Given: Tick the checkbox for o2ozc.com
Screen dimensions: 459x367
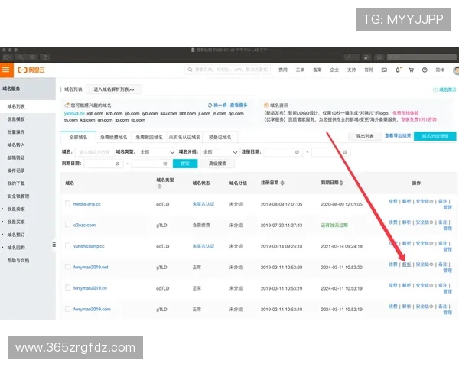Looking at the screenshot, I should [x=67, y=225].
